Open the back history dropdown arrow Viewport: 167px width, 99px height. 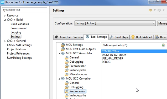coord(155,10)
